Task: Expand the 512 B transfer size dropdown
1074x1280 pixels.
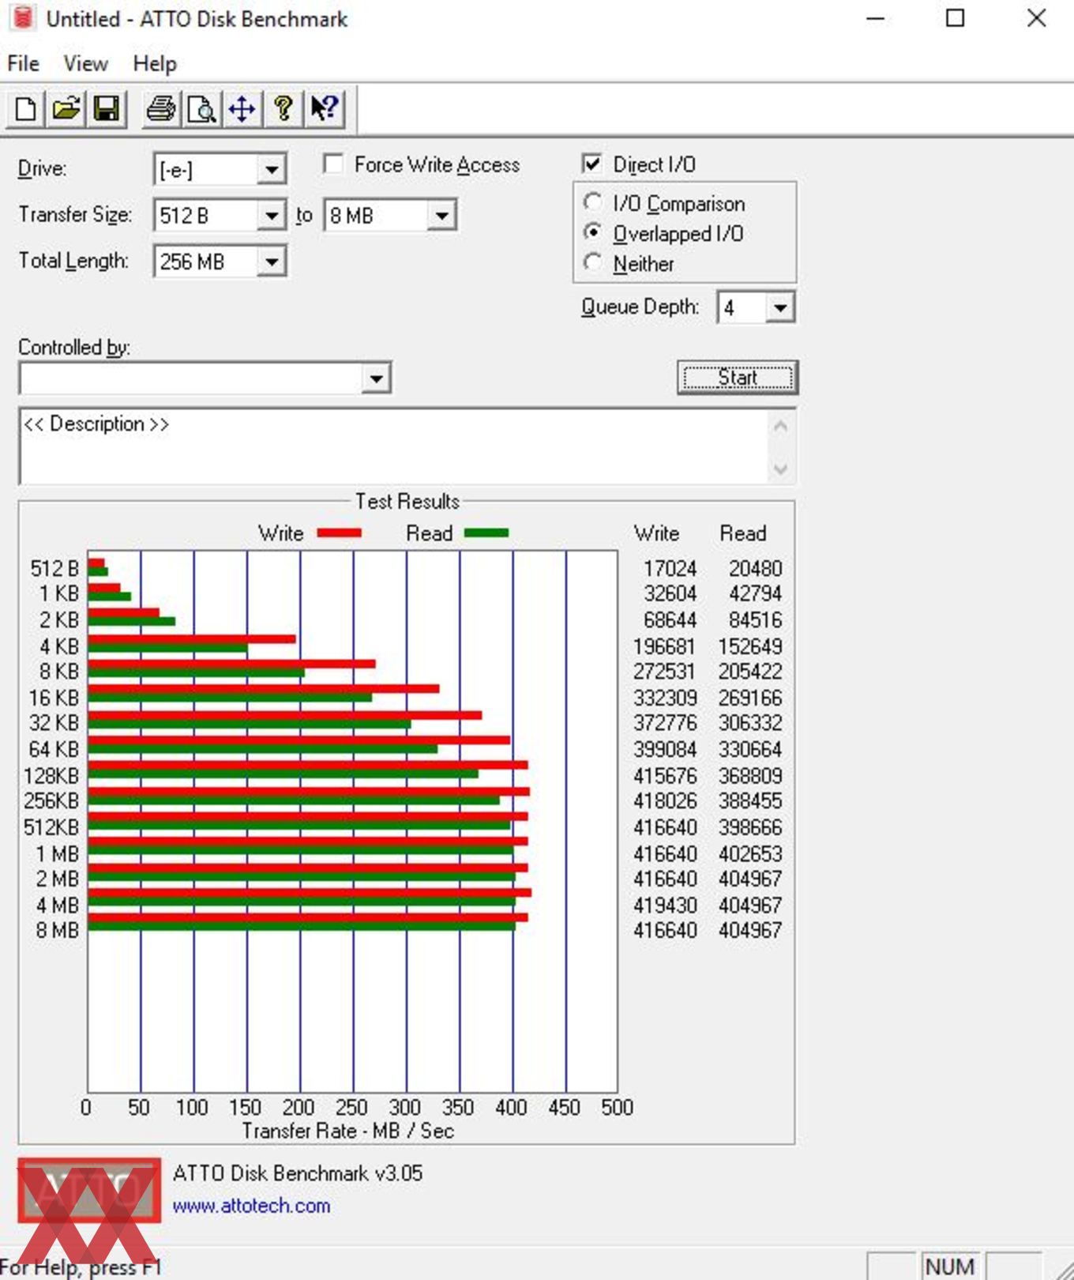Action: pos(271,215)
